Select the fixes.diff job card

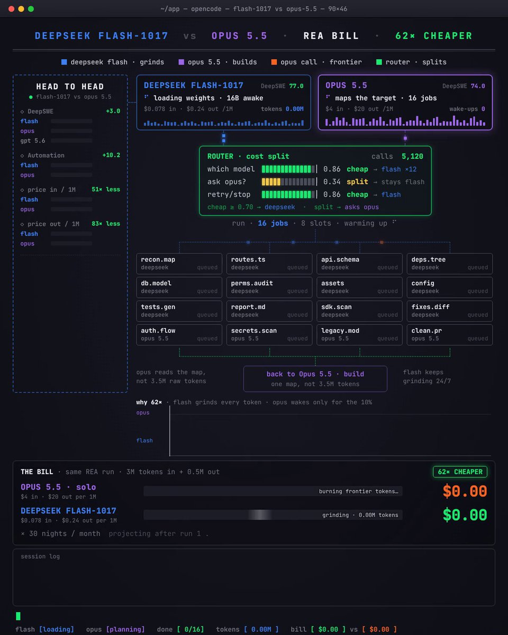450,311
